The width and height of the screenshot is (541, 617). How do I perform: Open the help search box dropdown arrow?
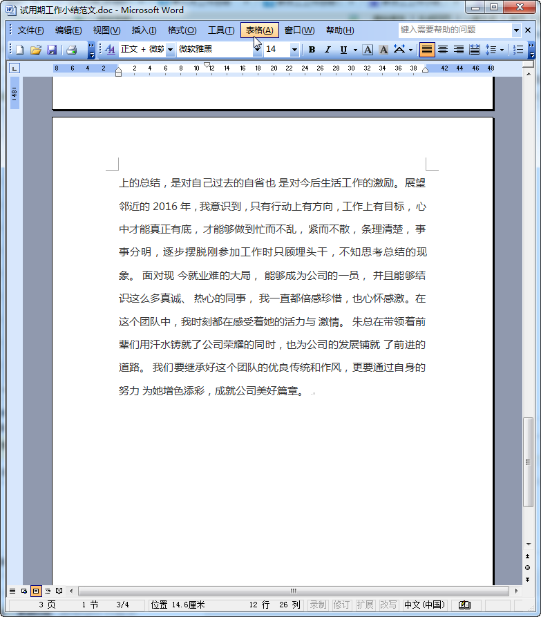[x=516, y=30]
